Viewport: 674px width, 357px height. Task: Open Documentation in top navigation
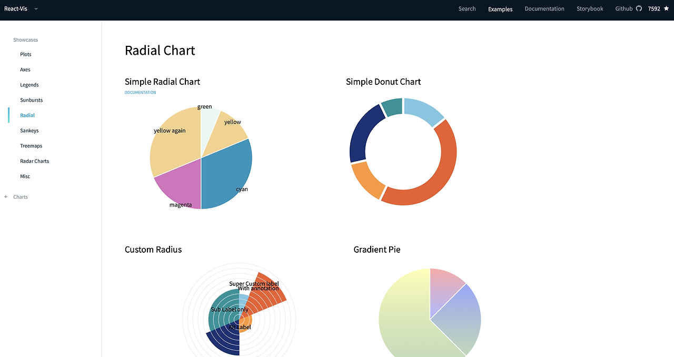tap(544, 9)
